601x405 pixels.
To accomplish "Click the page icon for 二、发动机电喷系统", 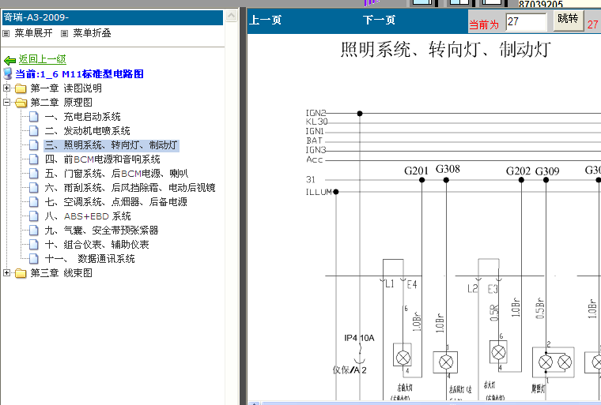I will click(34, 131).
